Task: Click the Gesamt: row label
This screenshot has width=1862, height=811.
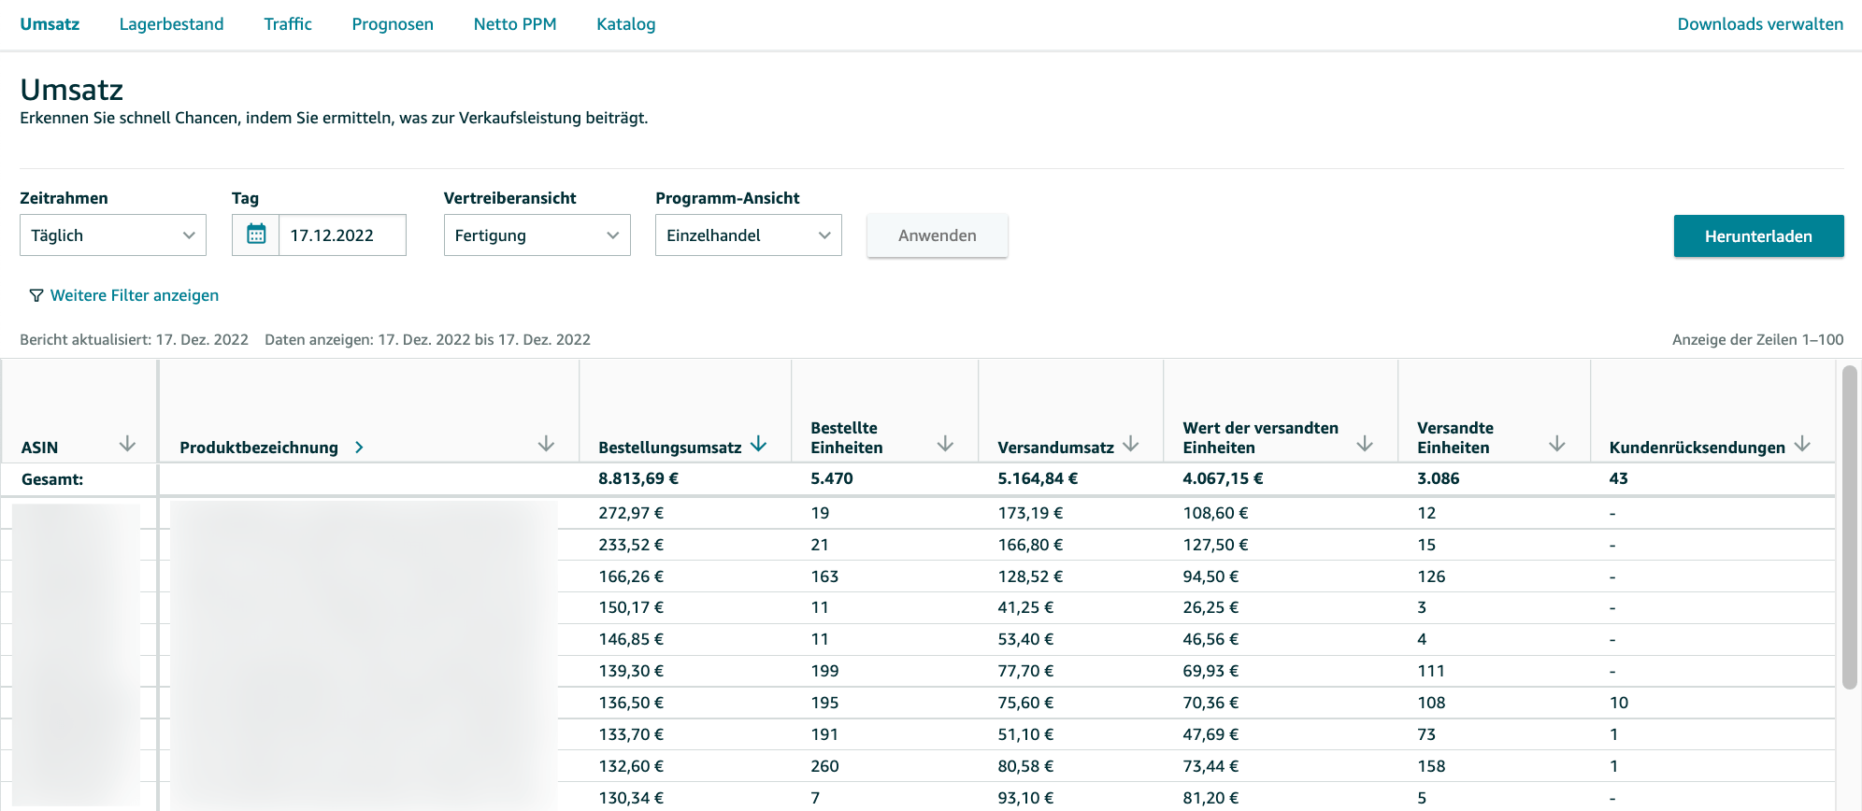Action: pyautogui.click(x=52, y=479)
